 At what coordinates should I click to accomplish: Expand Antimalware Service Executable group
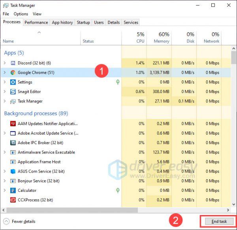(5, 152)
